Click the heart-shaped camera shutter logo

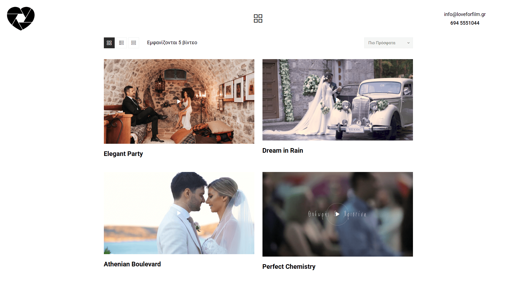[x=21, y=18]
